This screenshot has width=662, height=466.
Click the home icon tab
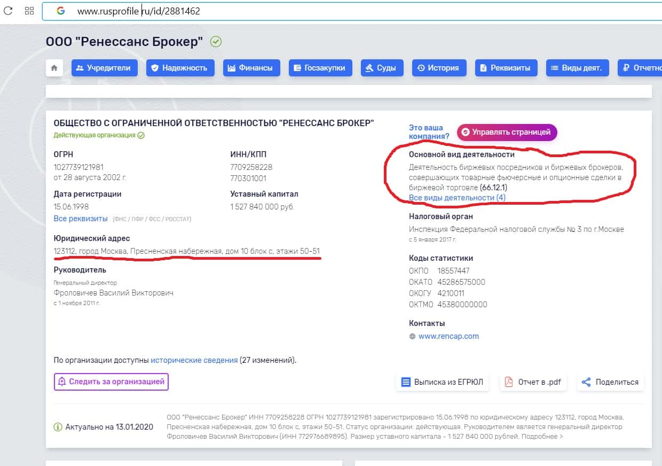click(54, 68)
